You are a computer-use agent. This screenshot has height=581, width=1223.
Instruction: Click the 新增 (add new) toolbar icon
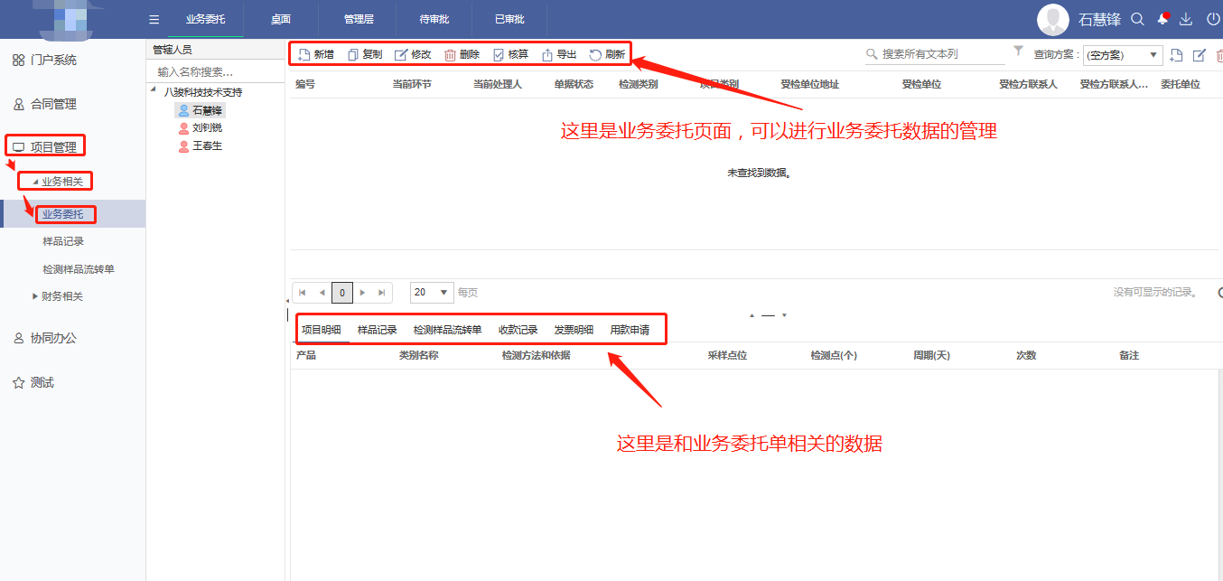pyautogui.click(x=304, y=54)
